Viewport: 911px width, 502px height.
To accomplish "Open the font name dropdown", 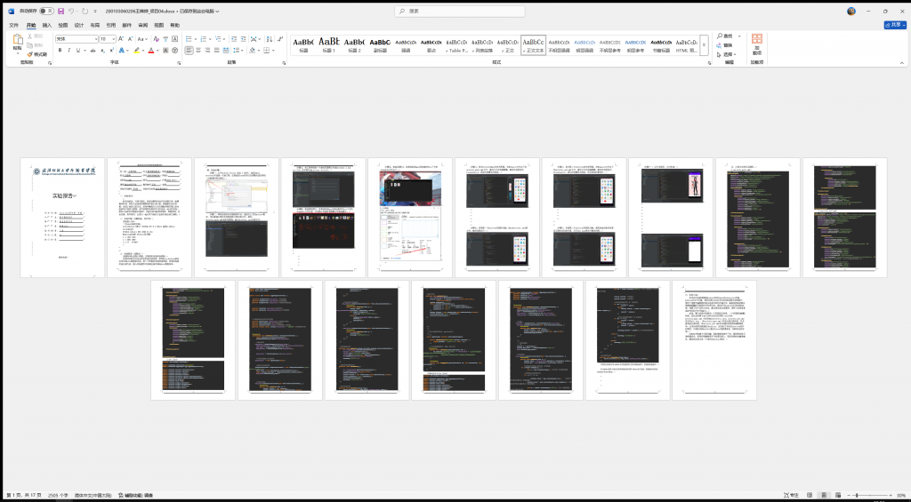I will [x=95, y=39].
